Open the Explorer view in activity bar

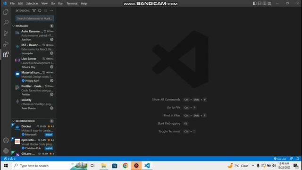coord(6,12)
